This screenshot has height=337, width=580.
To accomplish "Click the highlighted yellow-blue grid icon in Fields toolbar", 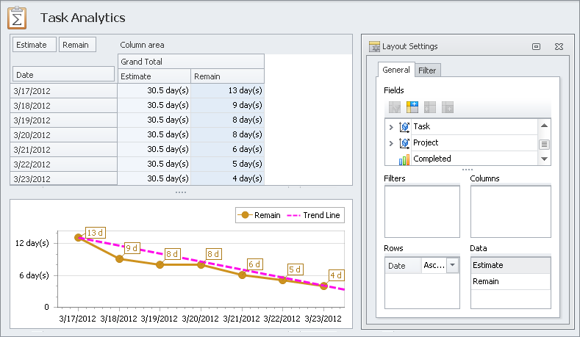I will coord(412,107).
